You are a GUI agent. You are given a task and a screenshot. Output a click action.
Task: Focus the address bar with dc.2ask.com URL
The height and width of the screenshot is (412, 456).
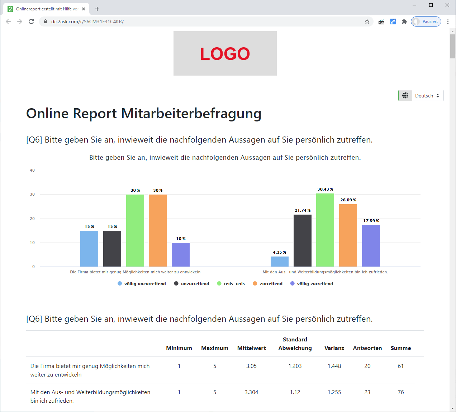206,21
